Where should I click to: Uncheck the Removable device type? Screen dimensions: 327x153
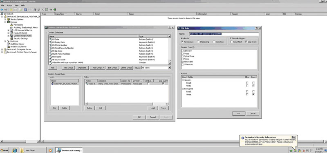coord(183,62)
